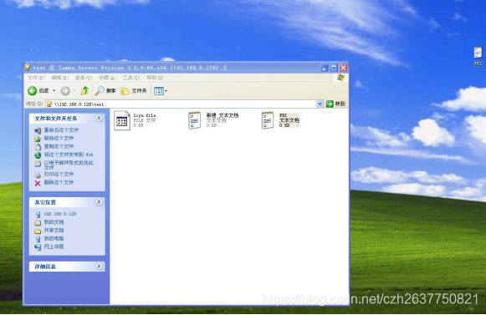This screenshot has width=486, height=315.
Task: Click 打印这个文件 print link
Action: pyautogui.click(x=59, y=174)
